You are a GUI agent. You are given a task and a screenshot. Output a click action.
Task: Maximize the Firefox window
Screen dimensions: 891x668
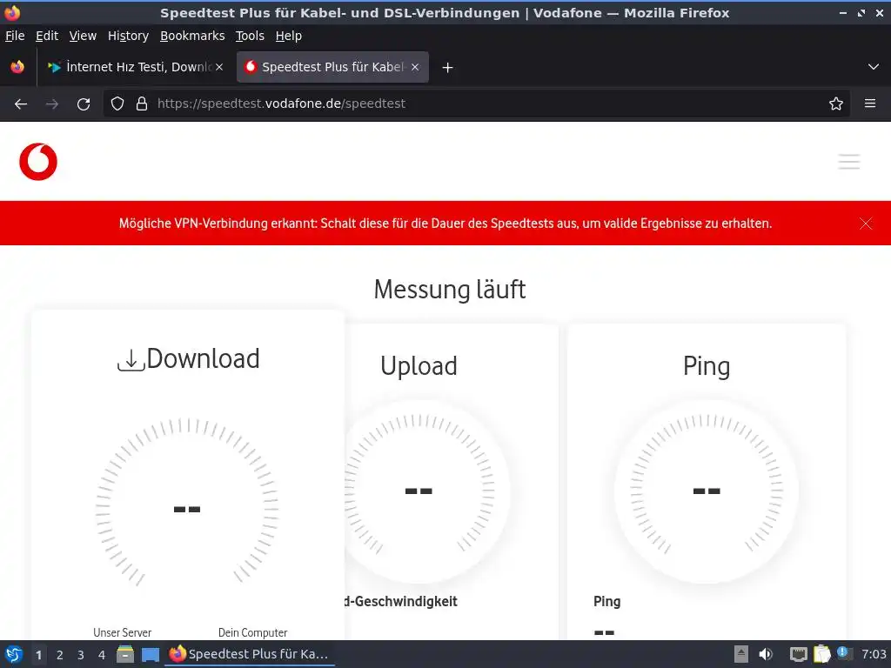[861, 12]
